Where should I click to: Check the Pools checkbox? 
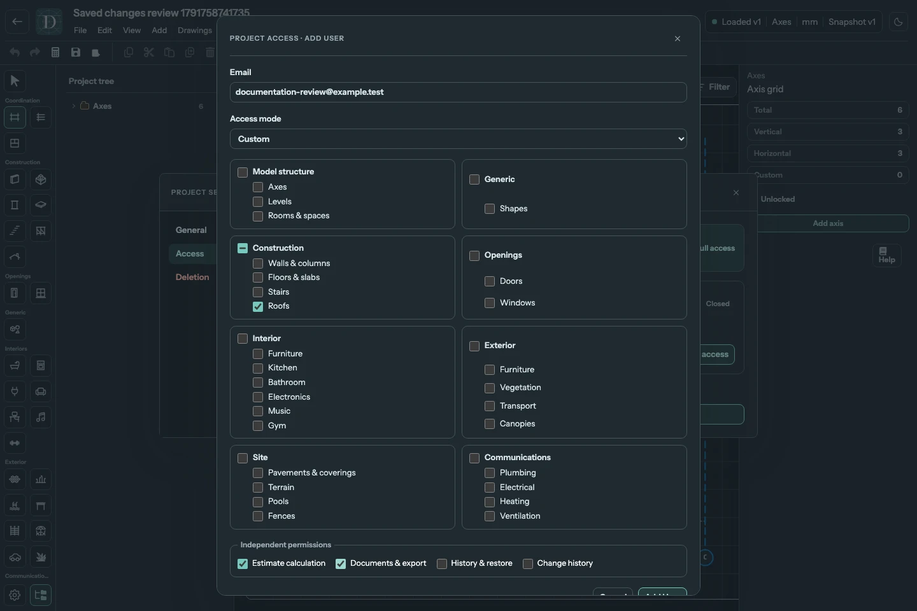[x=258, y=502]
